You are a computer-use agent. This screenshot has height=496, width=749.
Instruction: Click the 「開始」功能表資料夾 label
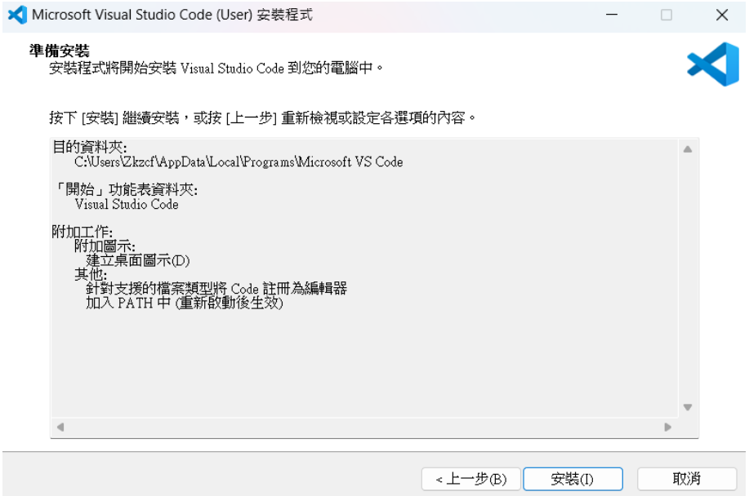pyautogui.click(x=125, y=189)
